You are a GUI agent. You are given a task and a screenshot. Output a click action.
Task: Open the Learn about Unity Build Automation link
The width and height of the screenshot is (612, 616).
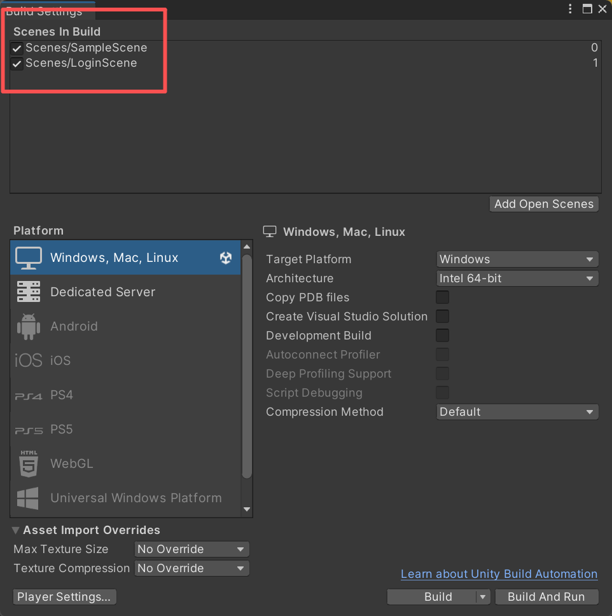pyautogui.click(x=499, y=574)
